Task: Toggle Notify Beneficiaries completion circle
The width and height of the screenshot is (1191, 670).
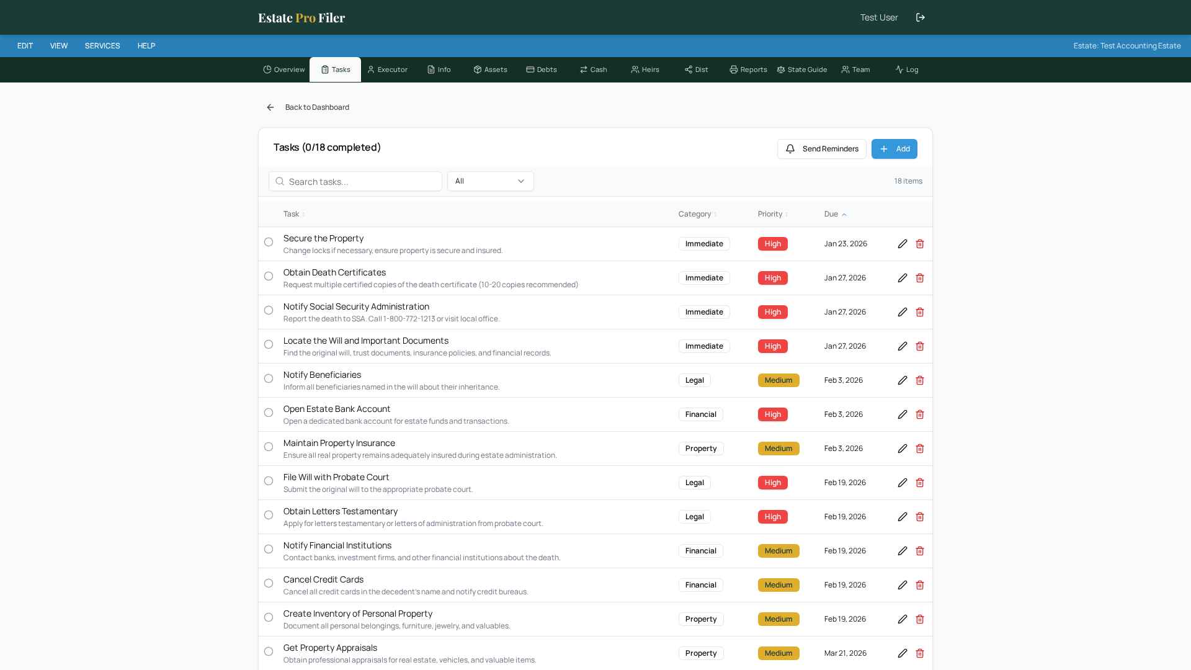Action: [269, 378]
